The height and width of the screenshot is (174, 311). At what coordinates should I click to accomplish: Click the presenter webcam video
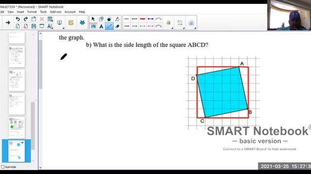[289, 15]
